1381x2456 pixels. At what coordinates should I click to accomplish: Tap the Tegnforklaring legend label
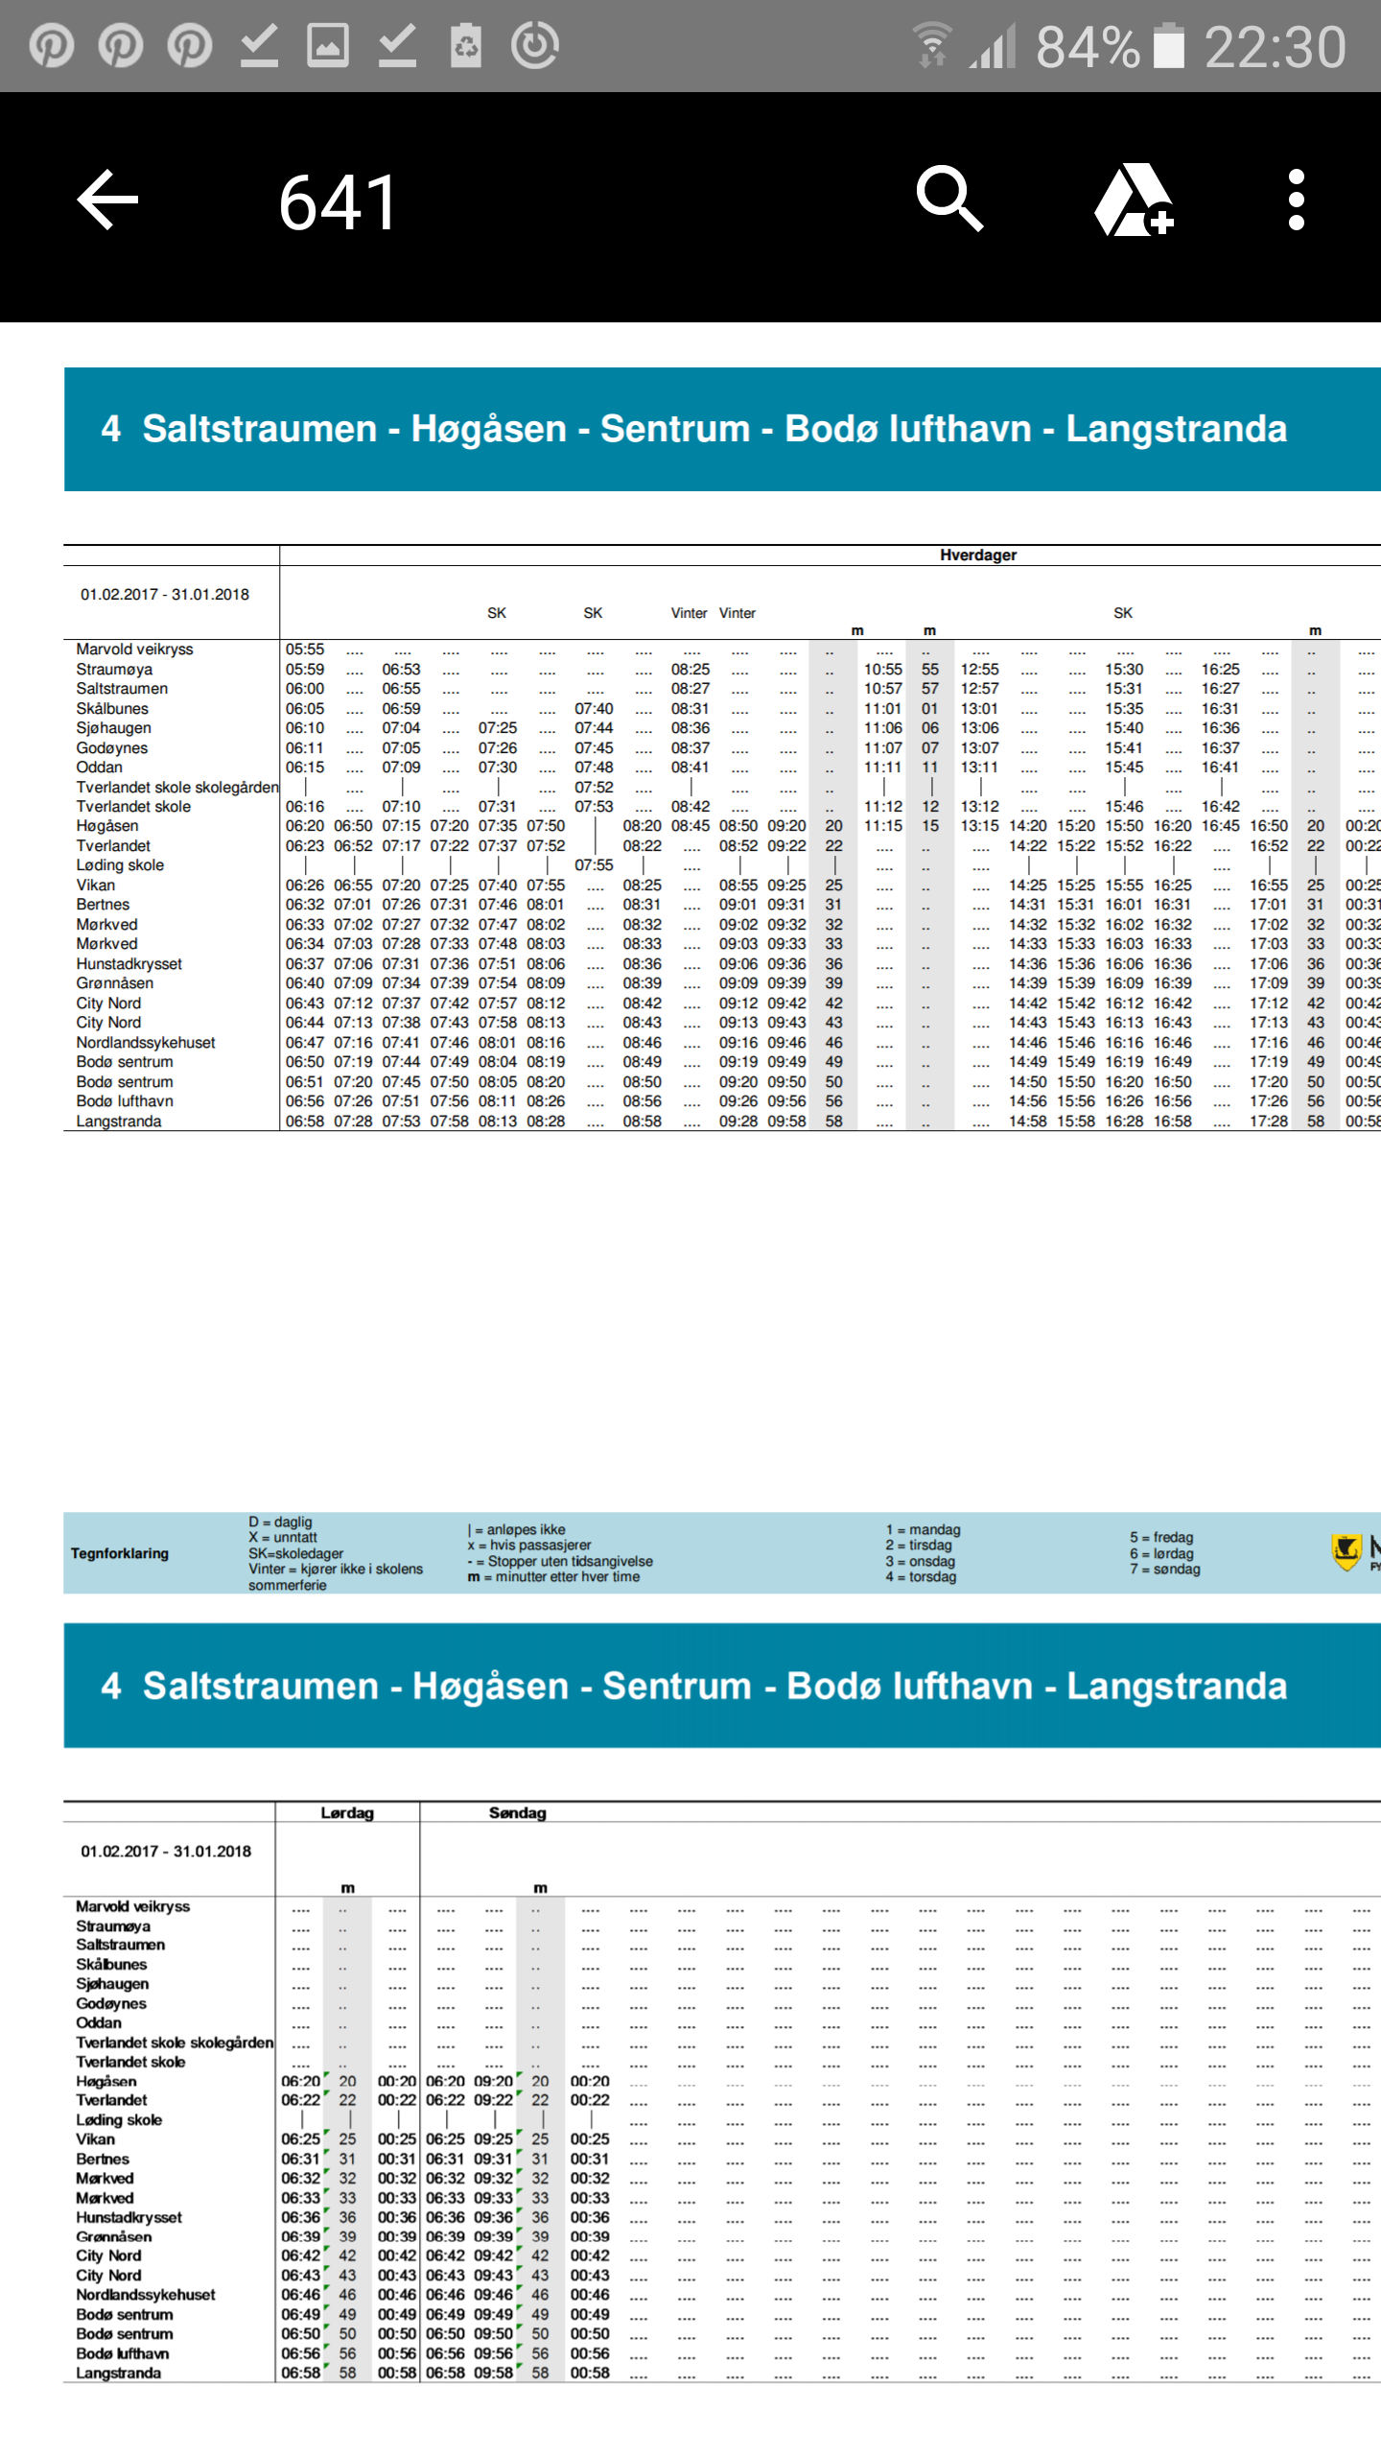click(x=120, y=1553)
